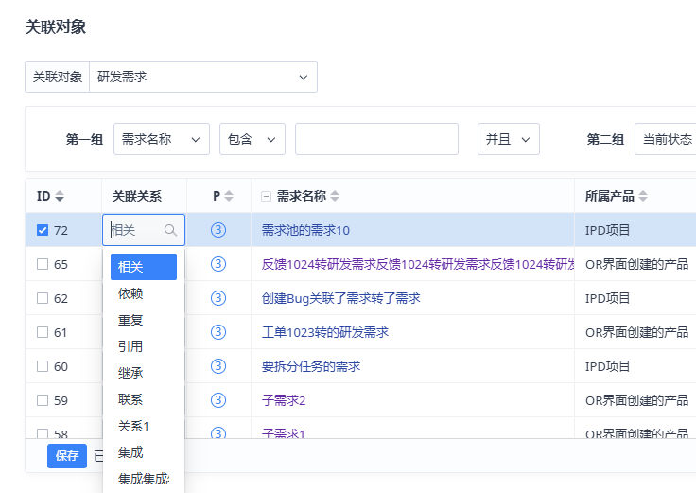Click the ID column sort icon

(x=60, y=197)
